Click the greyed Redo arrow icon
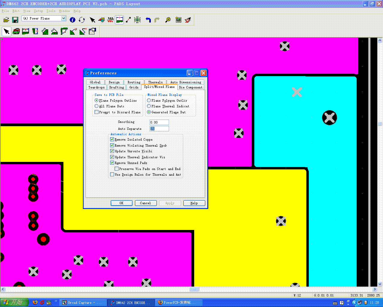Viewport: 383px width, 307px height. (157, 20)
